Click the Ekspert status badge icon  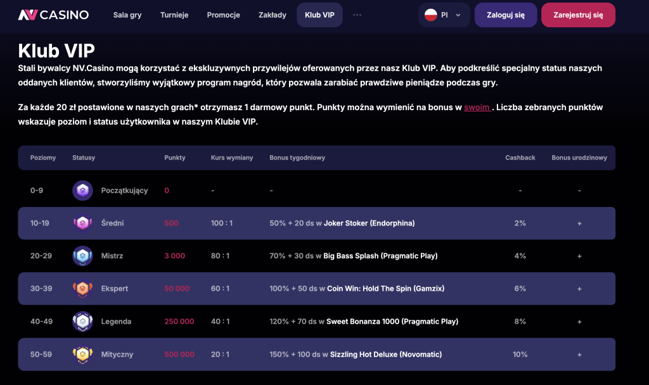point(82,289)
